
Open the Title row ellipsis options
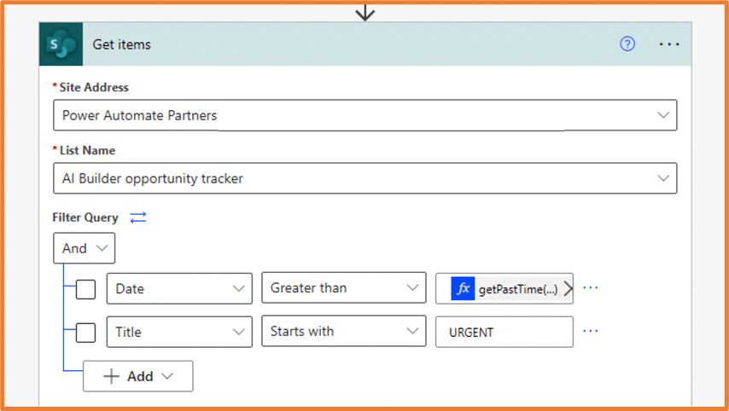[590, 331]
